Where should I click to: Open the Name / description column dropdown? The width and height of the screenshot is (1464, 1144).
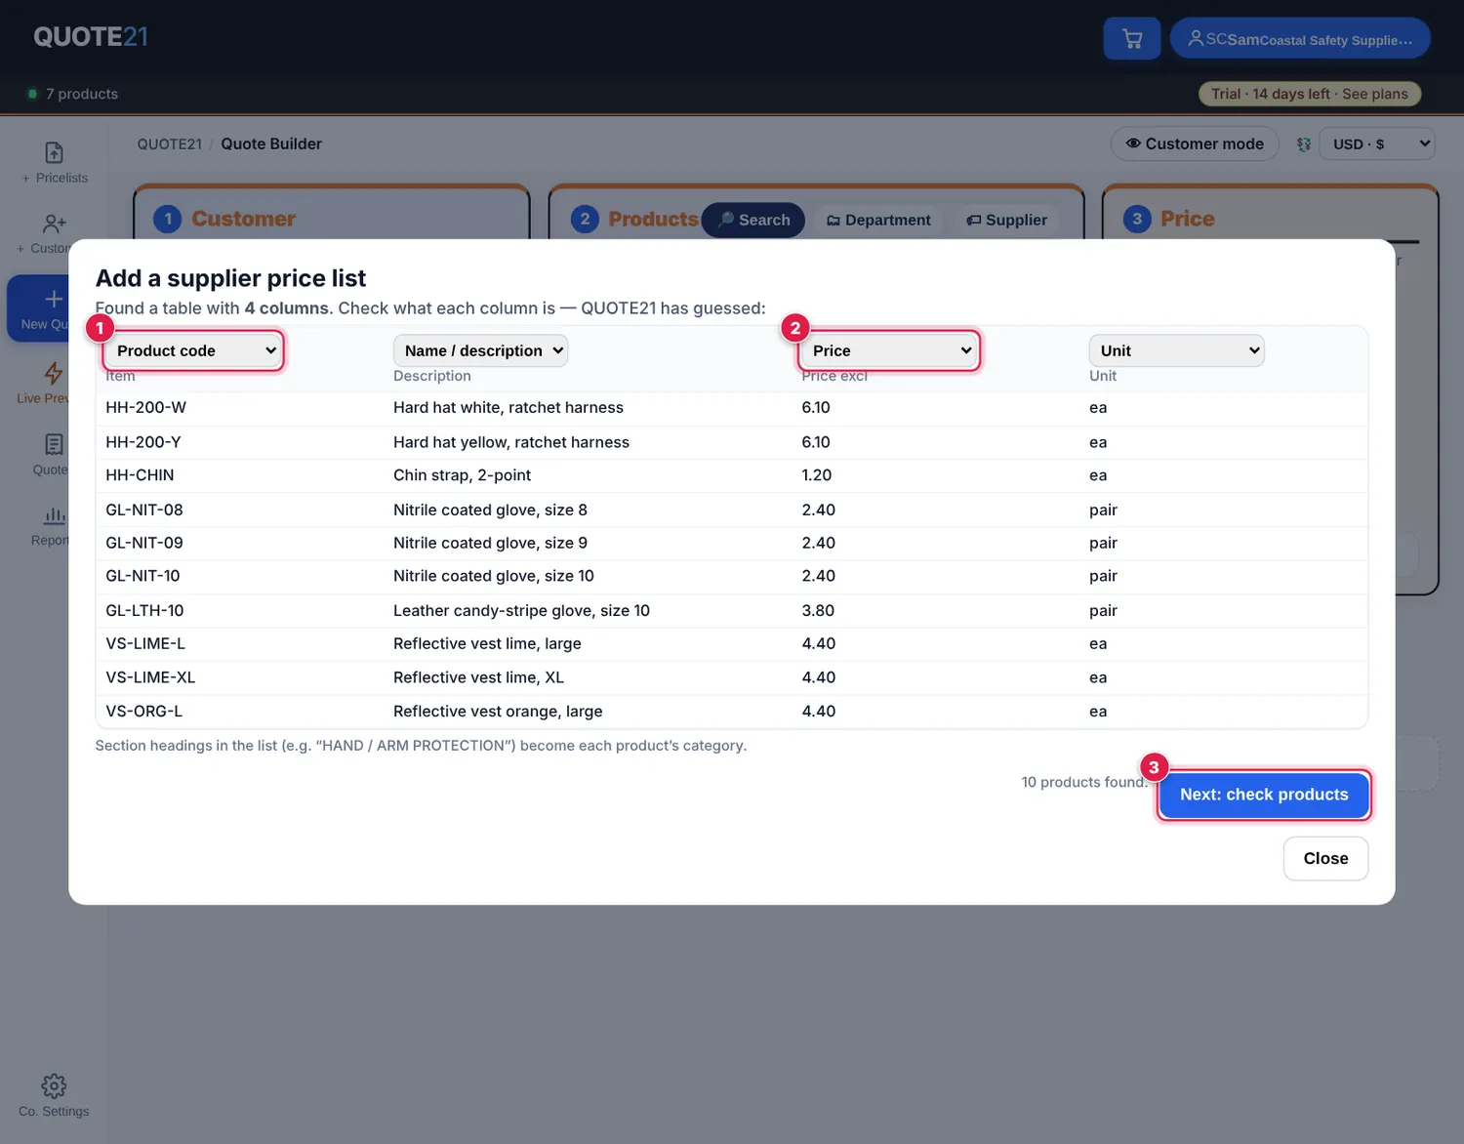[x=480, y=350]
